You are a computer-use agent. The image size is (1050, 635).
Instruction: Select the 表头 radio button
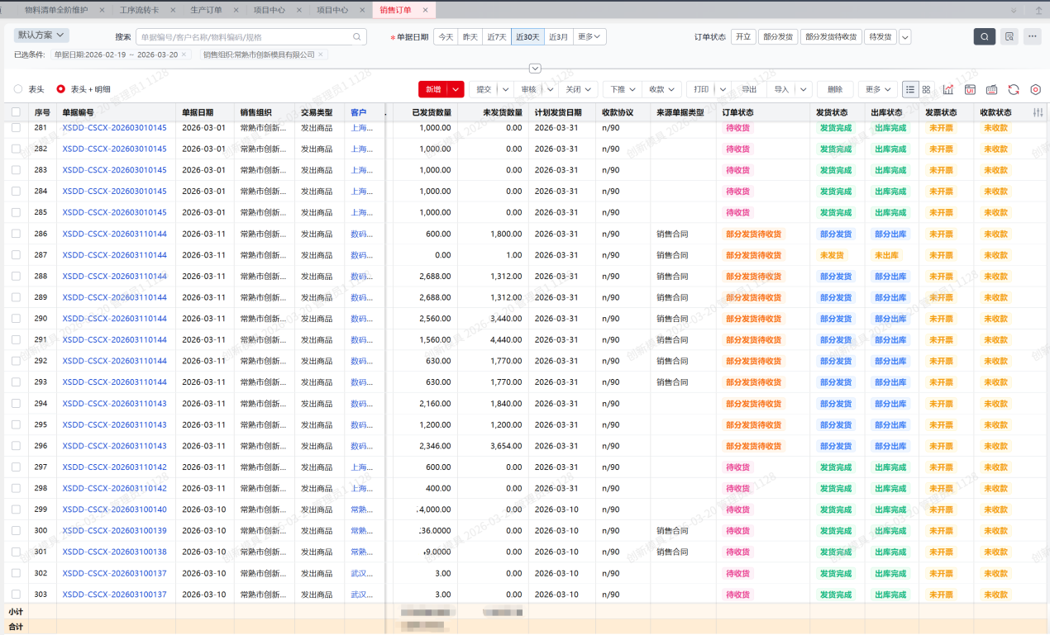(x=19, y=89)
